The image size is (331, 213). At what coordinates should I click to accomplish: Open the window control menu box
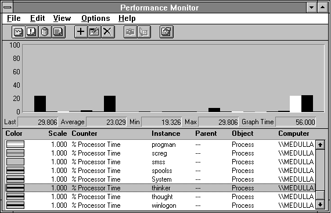click(x=8, y=8)
